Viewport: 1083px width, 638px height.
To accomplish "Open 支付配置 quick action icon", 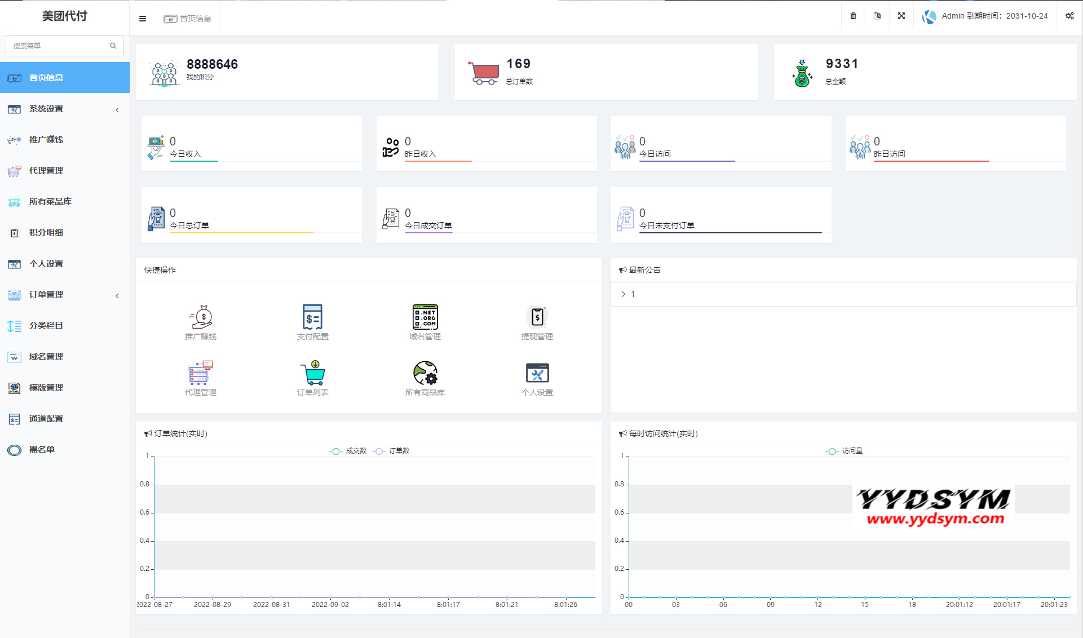I will tap(312, 317).
